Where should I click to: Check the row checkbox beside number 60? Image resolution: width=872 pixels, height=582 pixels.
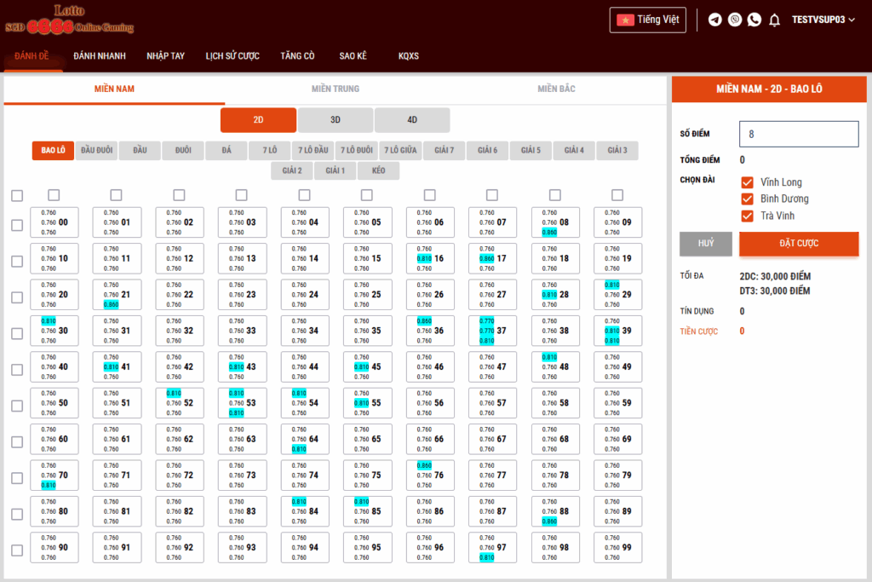[17, 441]
